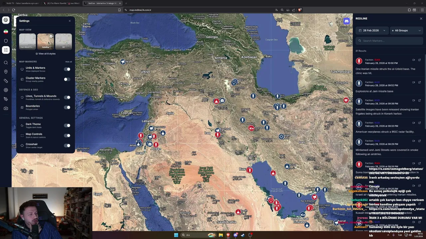Click Brave shields icon in the address bar
Screen dimensions: 426x239
point(300,10)
